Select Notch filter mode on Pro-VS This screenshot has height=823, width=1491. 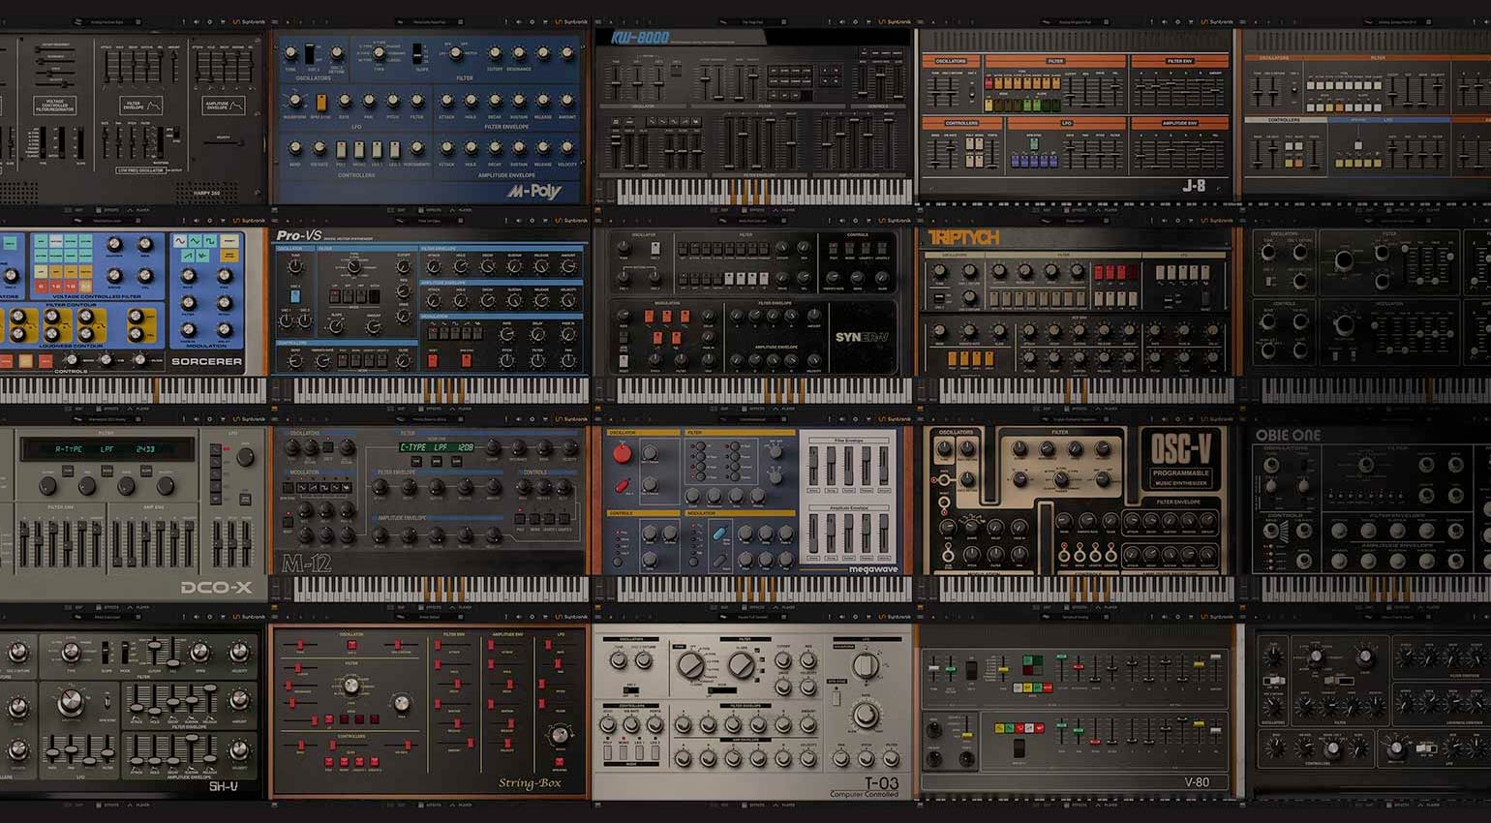[375, 296]
